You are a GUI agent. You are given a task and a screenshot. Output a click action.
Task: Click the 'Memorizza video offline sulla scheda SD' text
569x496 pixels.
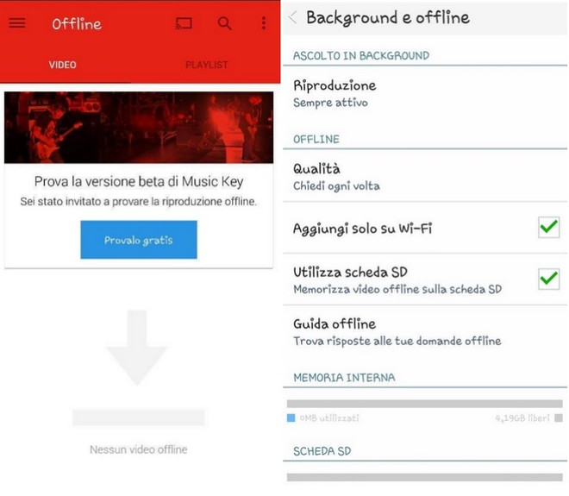point(397,289)
